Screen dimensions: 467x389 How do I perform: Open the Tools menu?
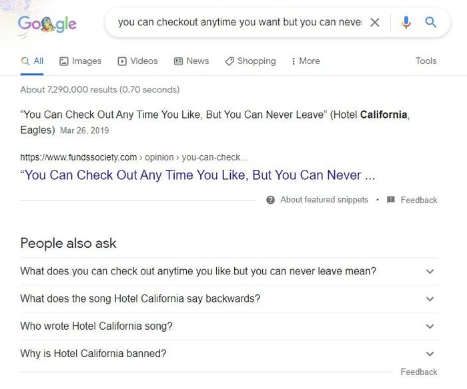pyautogui.click(x=426, y=61)
